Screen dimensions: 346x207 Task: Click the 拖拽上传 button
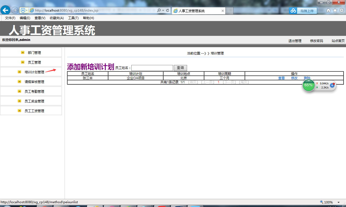307,11
